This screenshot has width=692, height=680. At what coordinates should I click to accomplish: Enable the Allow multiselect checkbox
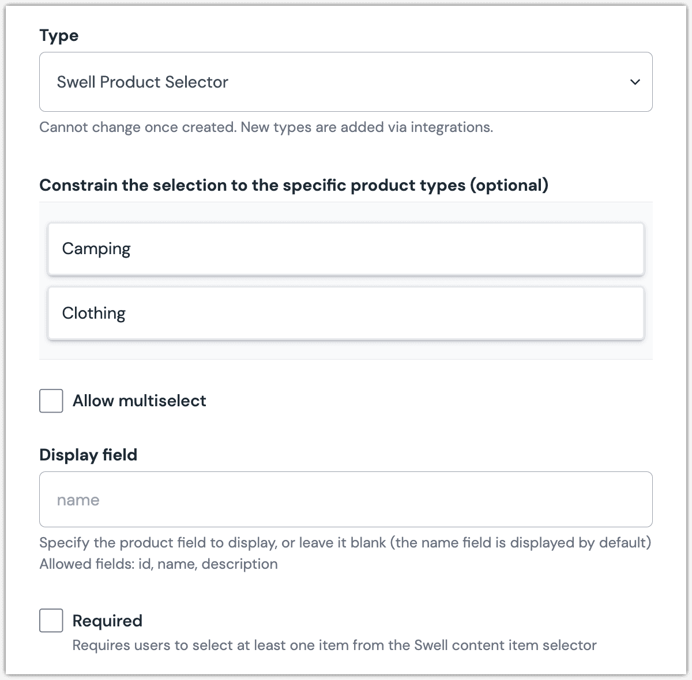point(51,401)
